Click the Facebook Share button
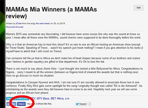 tap(21, 104)
